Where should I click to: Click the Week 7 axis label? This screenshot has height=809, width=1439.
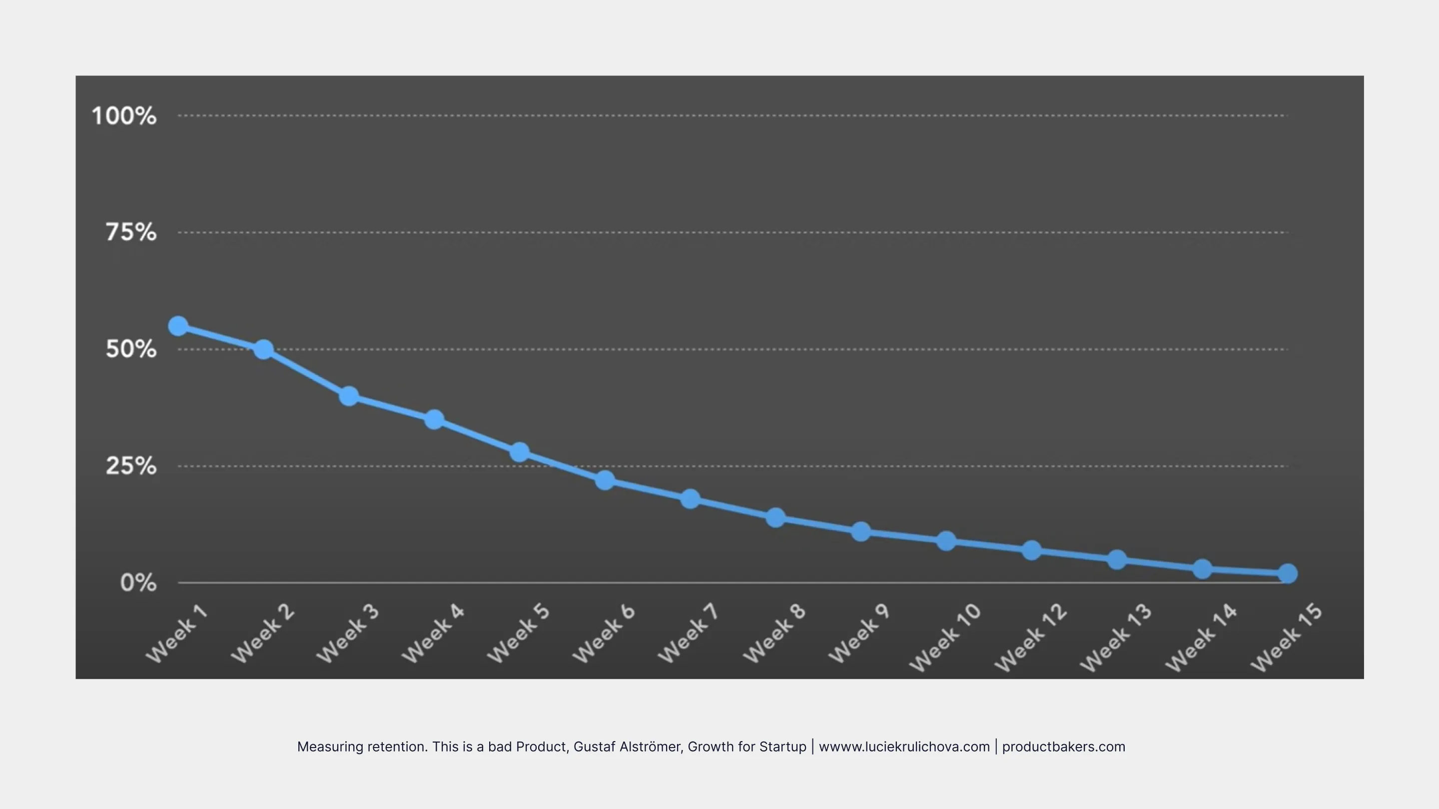tap(689, 633)
